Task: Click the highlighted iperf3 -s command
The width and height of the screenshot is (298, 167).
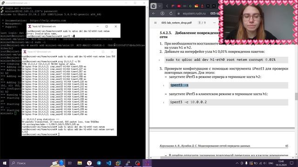Action: point(179,85)
